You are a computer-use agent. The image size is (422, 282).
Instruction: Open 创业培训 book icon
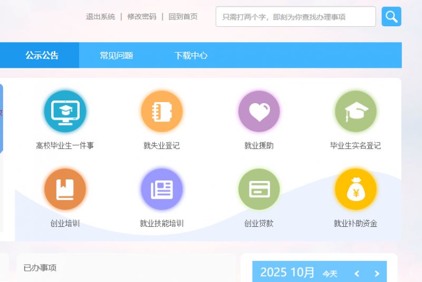(x=65, y=189)
